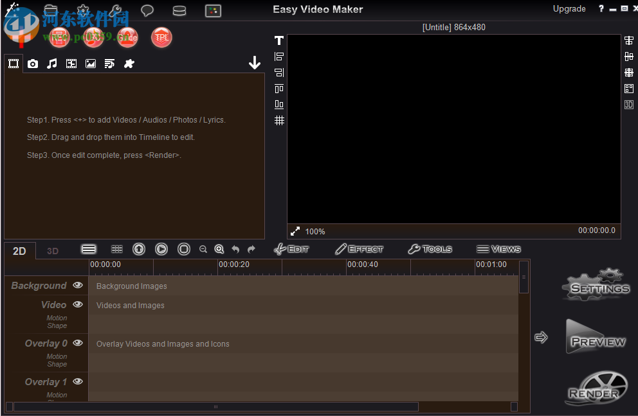The width and height of the screenshot is (638, 416).
Task: Click the undo arrow on timeline toolbar
Action: (x=235, y=249)
